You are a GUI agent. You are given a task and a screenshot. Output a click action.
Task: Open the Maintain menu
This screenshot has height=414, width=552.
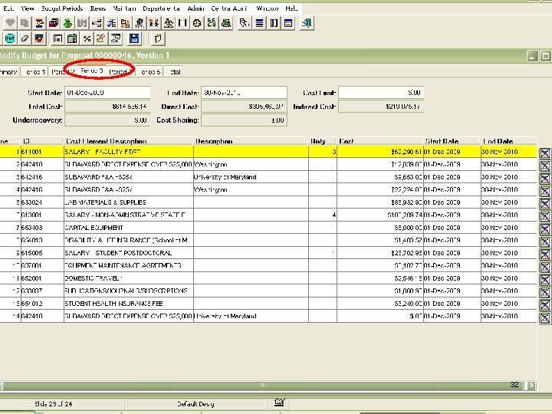pyautogui.click(x=124, y=8)
